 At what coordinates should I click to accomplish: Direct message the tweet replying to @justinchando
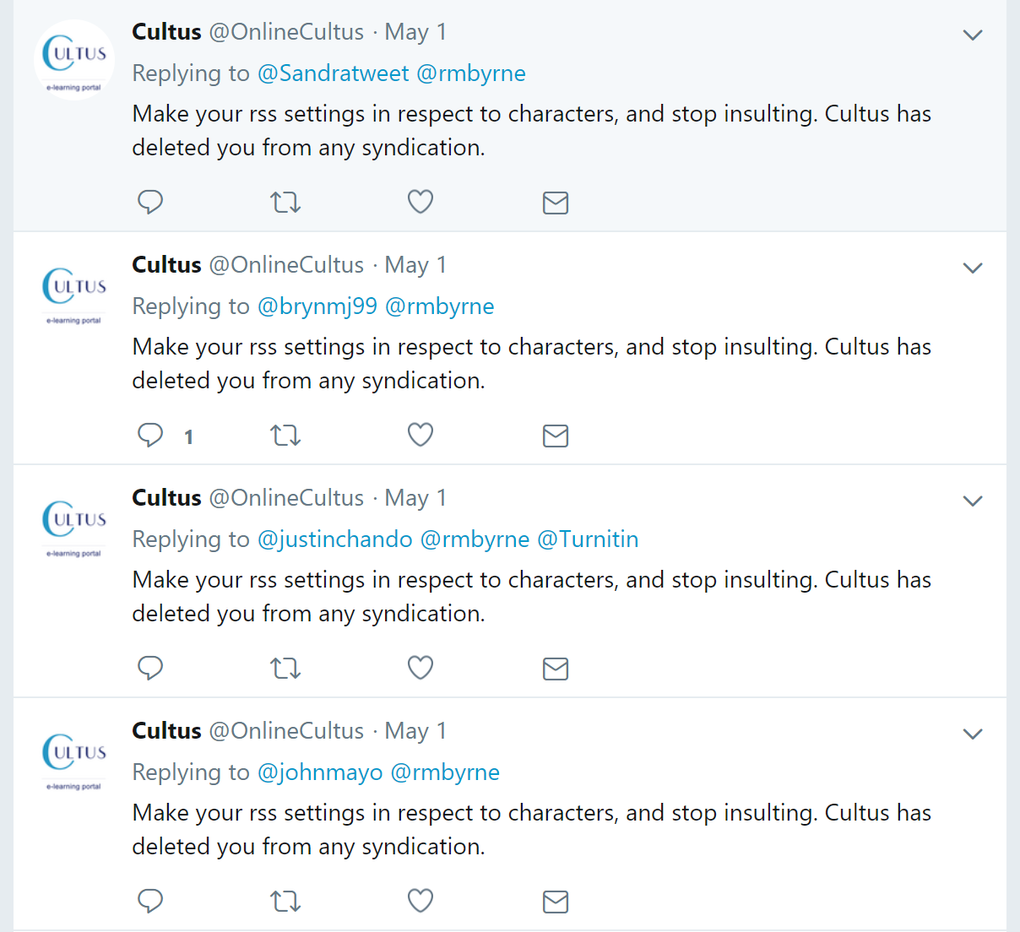tap(555, 669)
